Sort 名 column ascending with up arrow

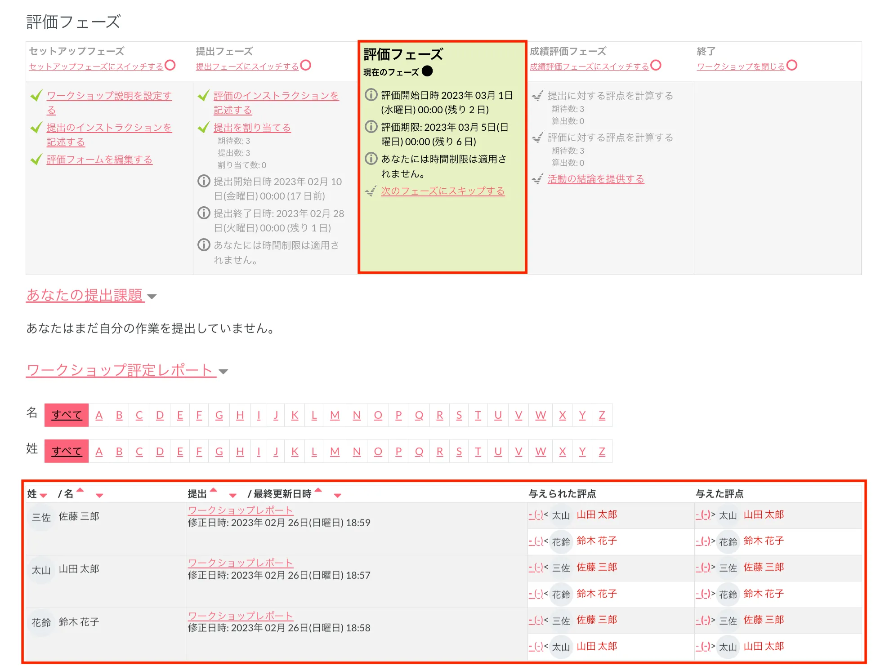pos(80,490)
